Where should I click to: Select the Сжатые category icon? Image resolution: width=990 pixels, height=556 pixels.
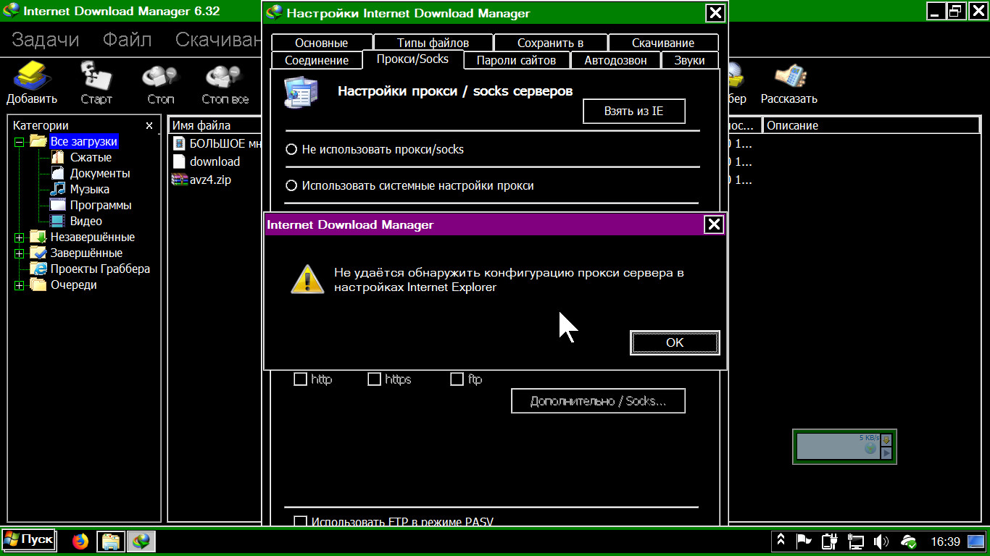(57, 157)
